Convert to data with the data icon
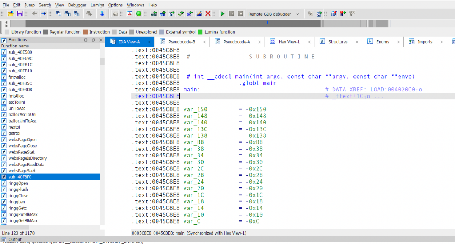This screenshot has height=244, width=455. 163,14
